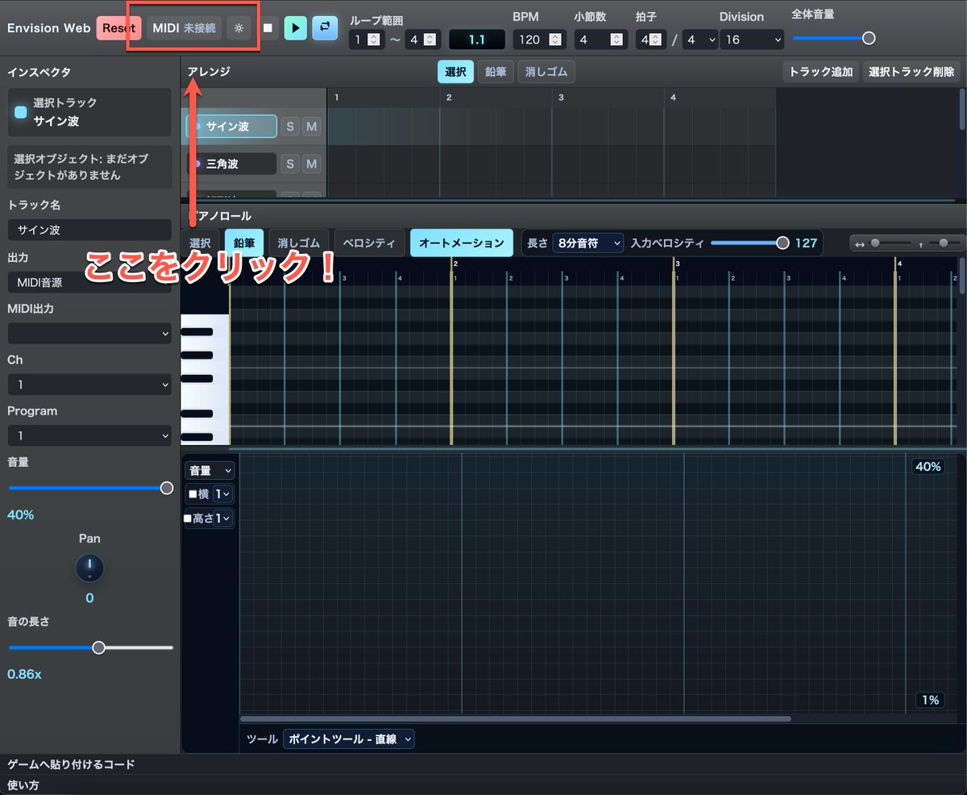Image resolution: width=967 pixels, height=795 pixels.
Task: Click the loop range start stepper
Action: (365, 39)
